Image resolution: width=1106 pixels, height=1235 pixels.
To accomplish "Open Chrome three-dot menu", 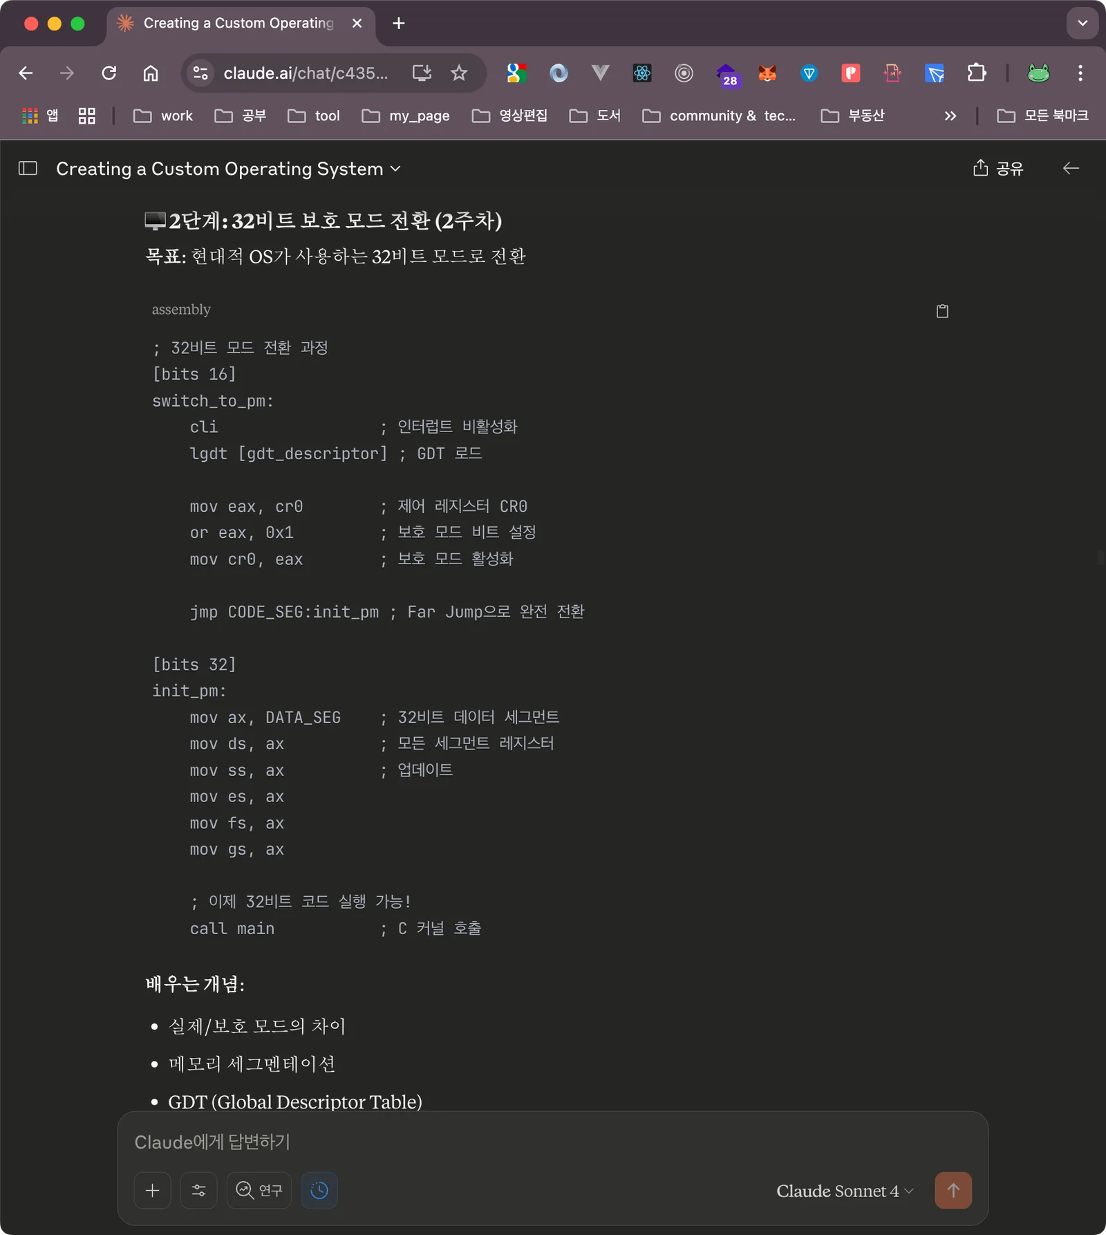I will [1080, 73].
